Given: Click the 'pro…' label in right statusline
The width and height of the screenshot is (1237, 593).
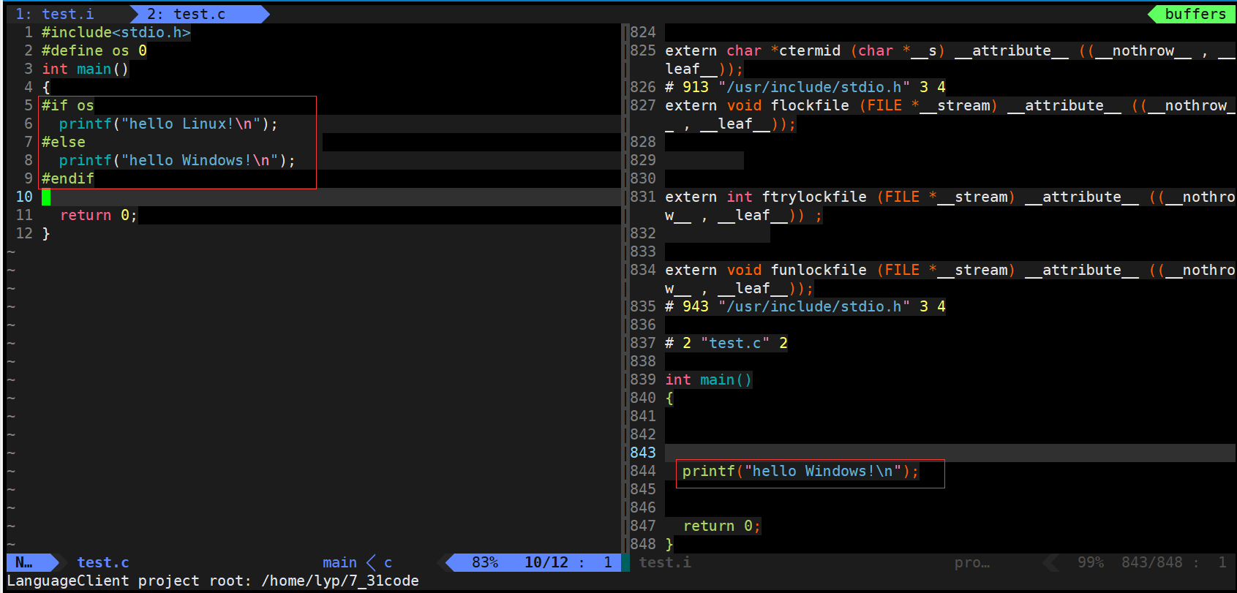Looking at the screenshot, I should pyautogui.click(x=971, y=562).
